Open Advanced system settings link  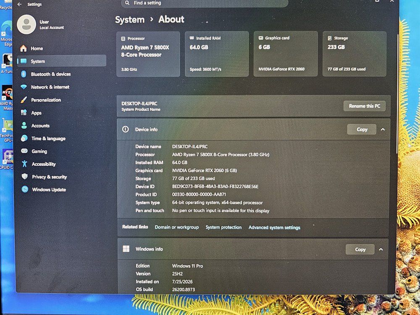click(274, 227)
